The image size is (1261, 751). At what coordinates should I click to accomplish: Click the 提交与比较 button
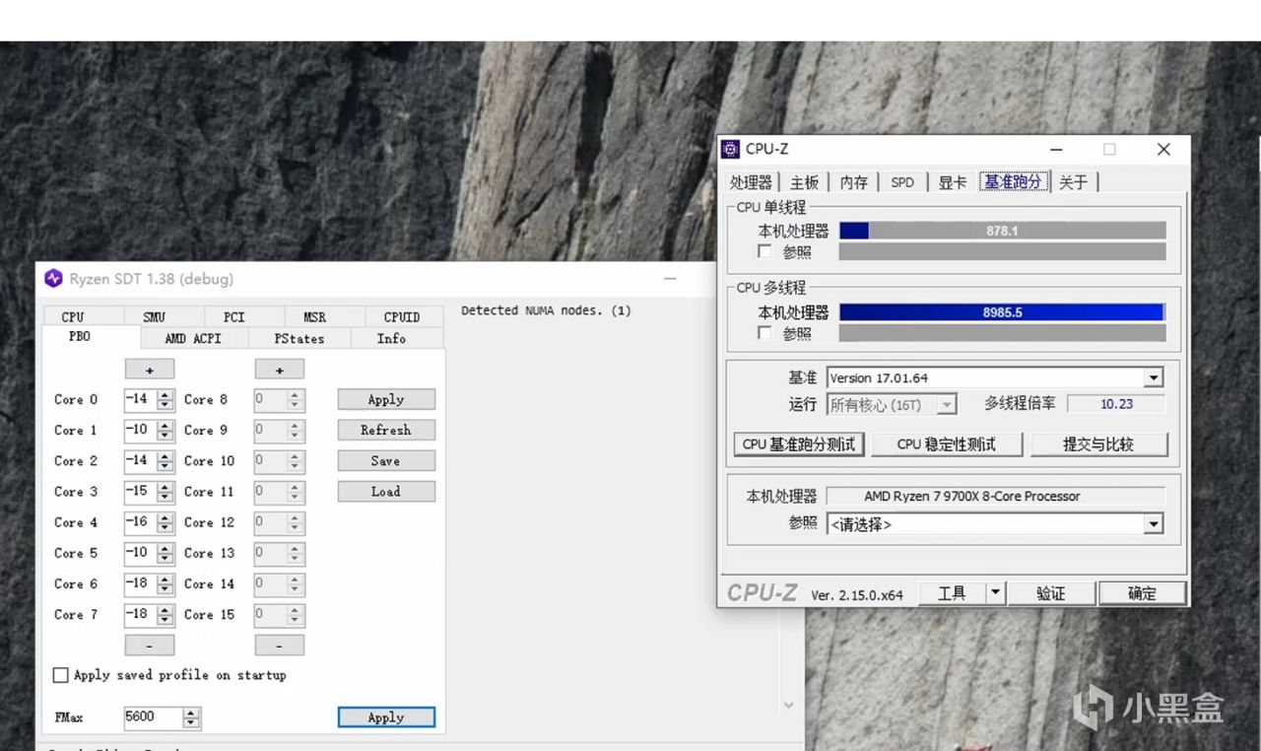(1098, 444)
